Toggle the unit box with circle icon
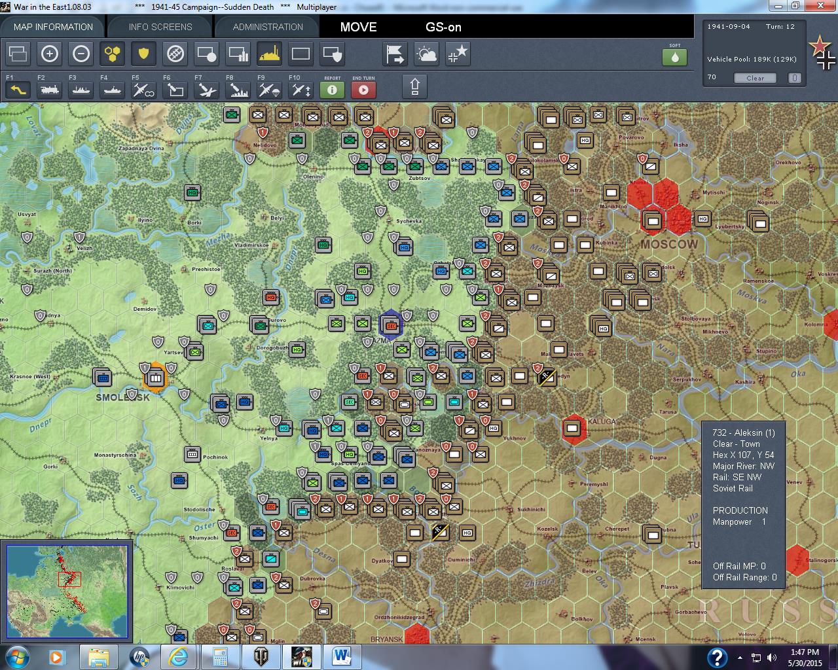Image resolution: width=838 pixels, height=670 pixels. (x=206, y=54)
